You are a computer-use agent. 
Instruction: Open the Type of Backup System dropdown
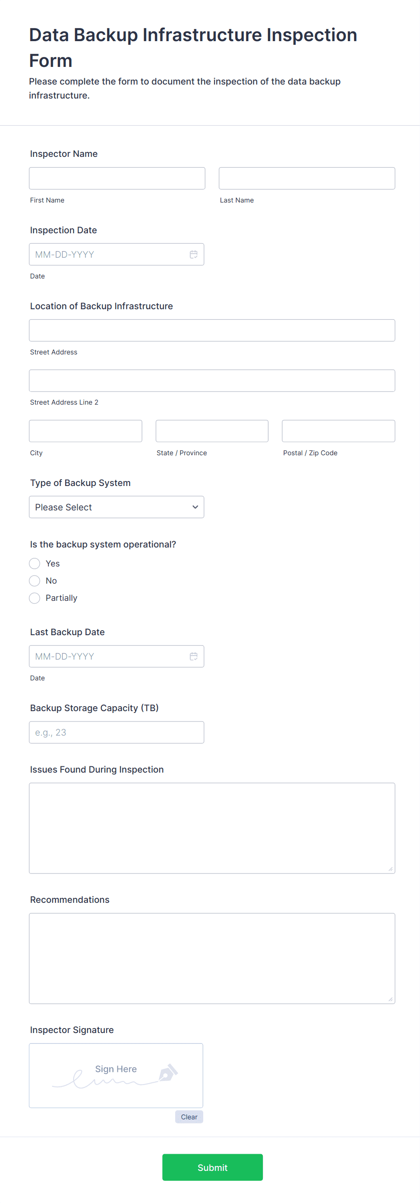coord(116,507)
